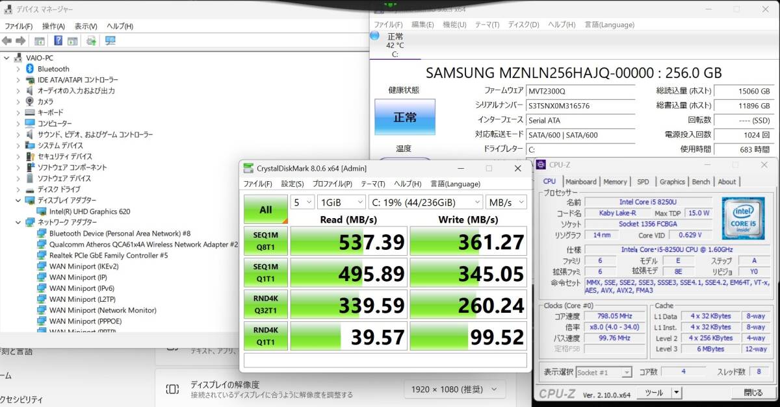780x407 pixels.
Task: Switch to About tab in CPU-Z
Action: click(x=727, y=182)
